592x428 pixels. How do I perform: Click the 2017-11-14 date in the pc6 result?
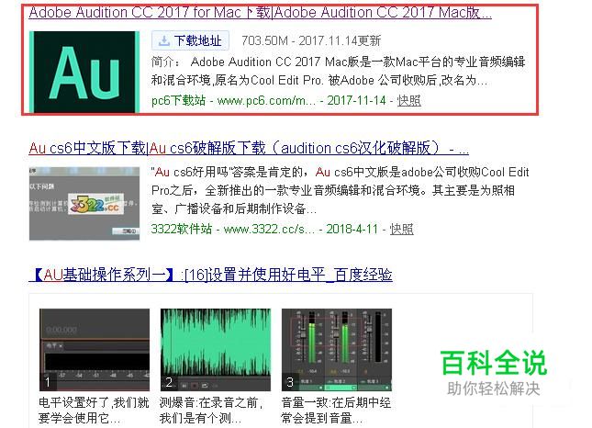pos(356,100)
